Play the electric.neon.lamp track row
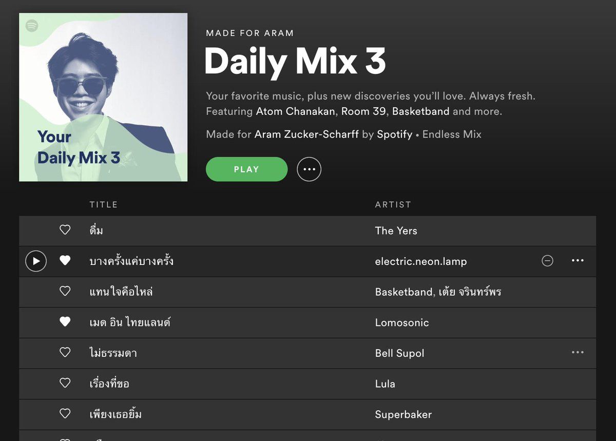616x441 pixels. click(36, 261)
